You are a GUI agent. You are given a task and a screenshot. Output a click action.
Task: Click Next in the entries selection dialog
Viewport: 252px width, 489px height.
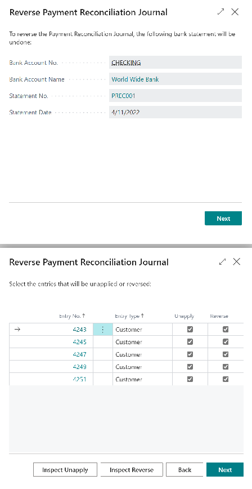point(225,470)
